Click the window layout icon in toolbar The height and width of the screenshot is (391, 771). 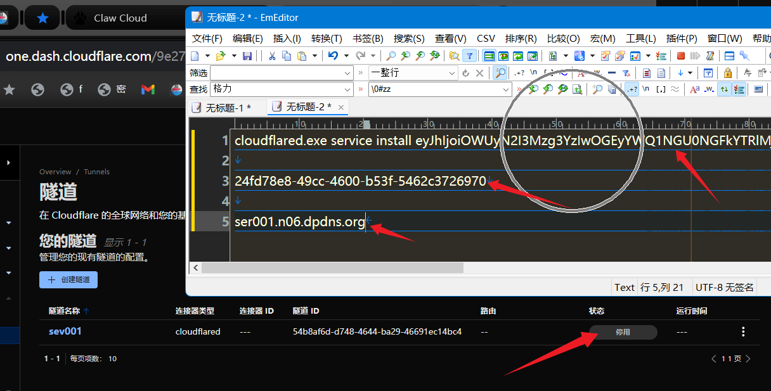(x=729, y=56)
